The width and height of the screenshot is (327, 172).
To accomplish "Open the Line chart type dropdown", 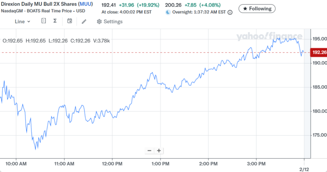I will (22, 21).
